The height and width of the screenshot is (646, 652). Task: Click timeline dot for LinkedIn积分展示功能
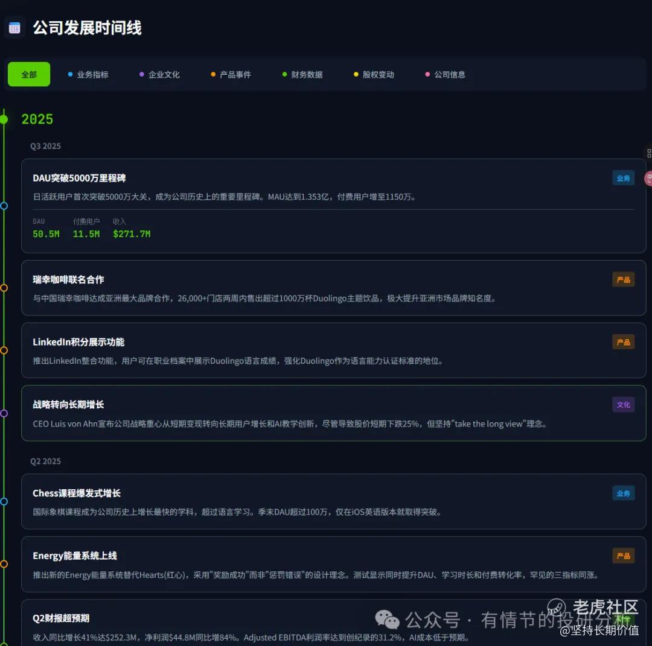(x=4, y=350)
